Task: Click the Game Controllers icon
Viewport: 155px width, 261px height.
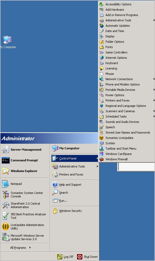Action: pos(101,52)
